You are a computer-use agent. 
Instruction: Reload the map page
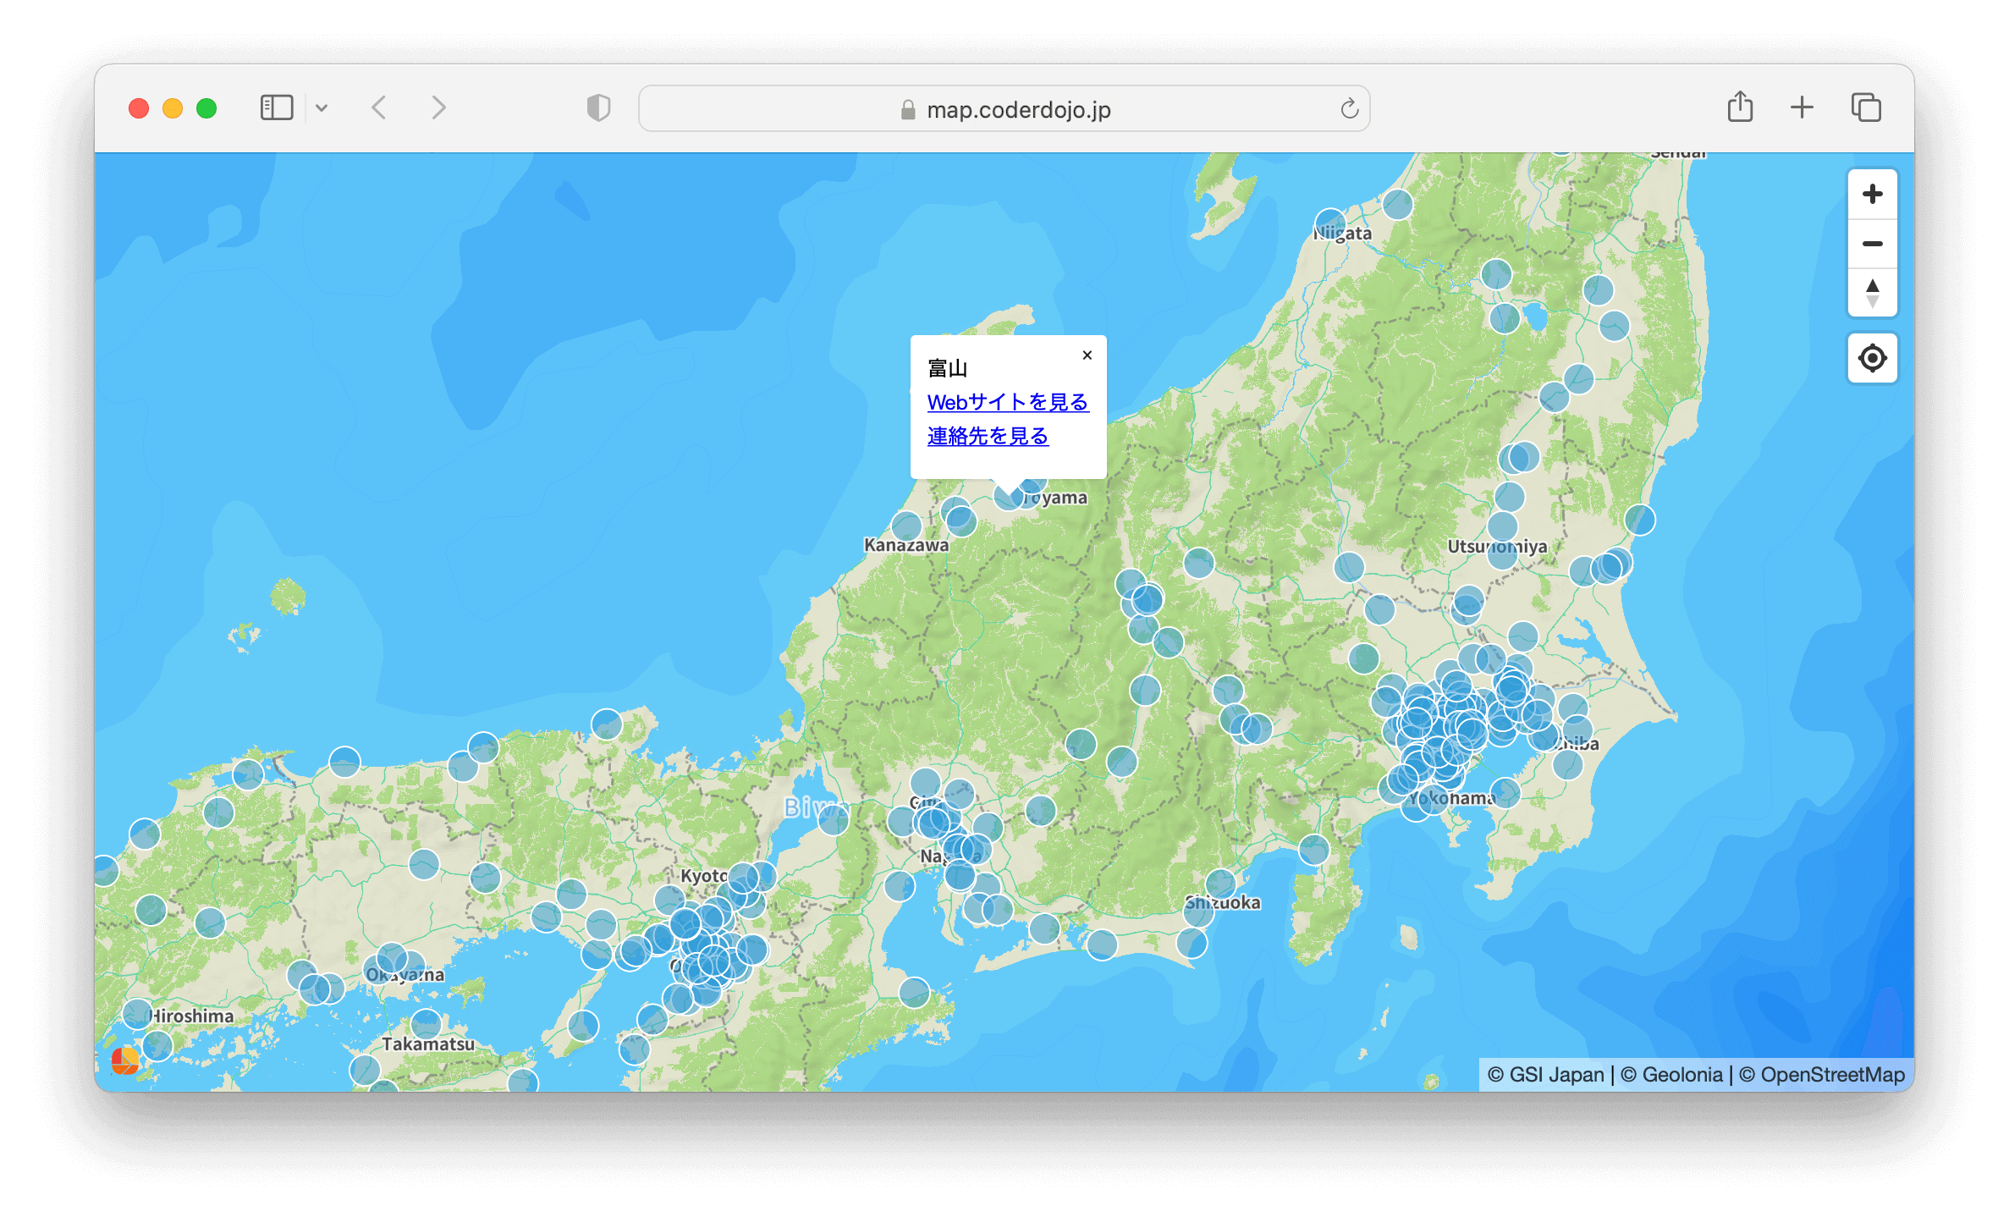[1348, 108]
